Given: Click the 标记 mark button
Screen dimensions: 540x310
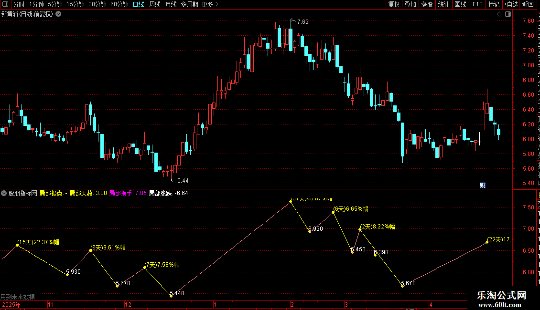Looking at the screenshot, I should point(494,4).
